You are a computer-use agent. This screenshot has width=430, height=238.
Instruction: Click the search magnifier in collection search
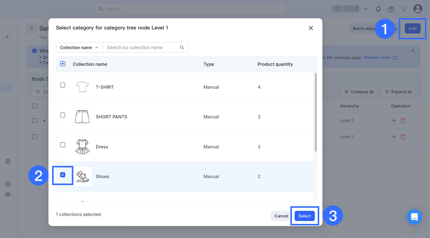tap(182, 47)
